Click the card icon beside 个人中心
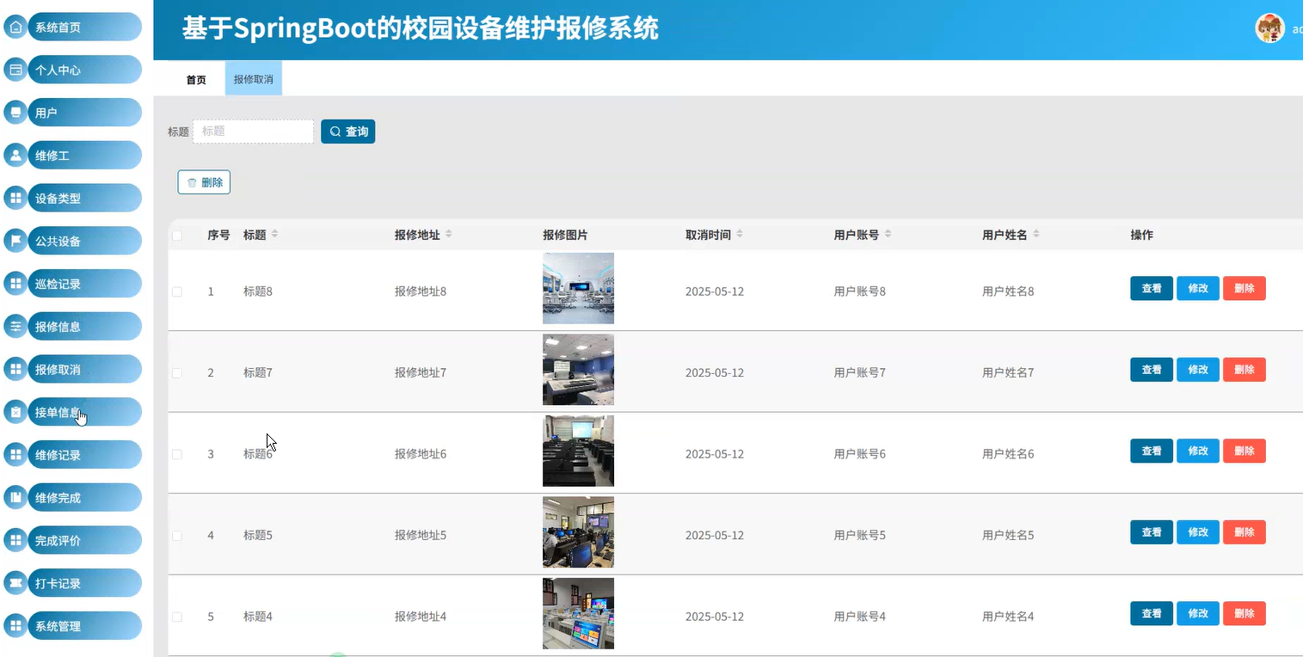Image resolution: width=1303 pixels, height=657 pixels. 15,70
